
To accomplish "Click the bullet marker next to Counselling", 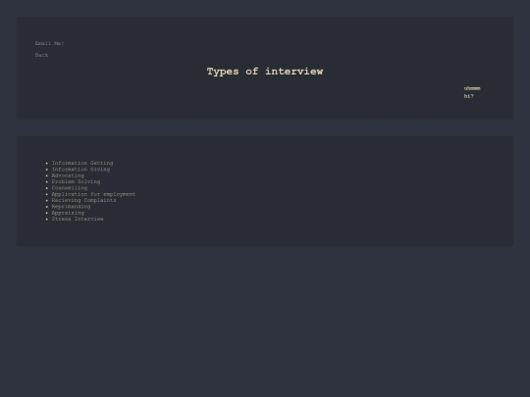I will [x=47, y=188].
